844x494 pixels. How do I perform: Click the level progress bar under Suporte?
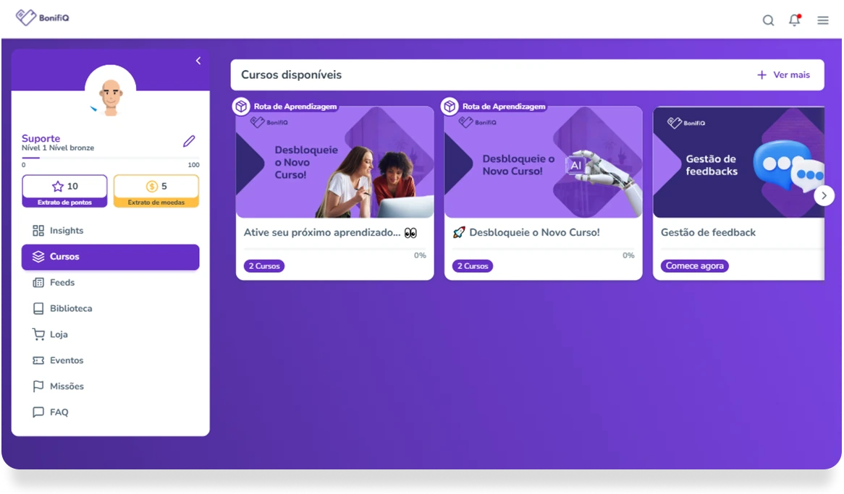[110, 158]
